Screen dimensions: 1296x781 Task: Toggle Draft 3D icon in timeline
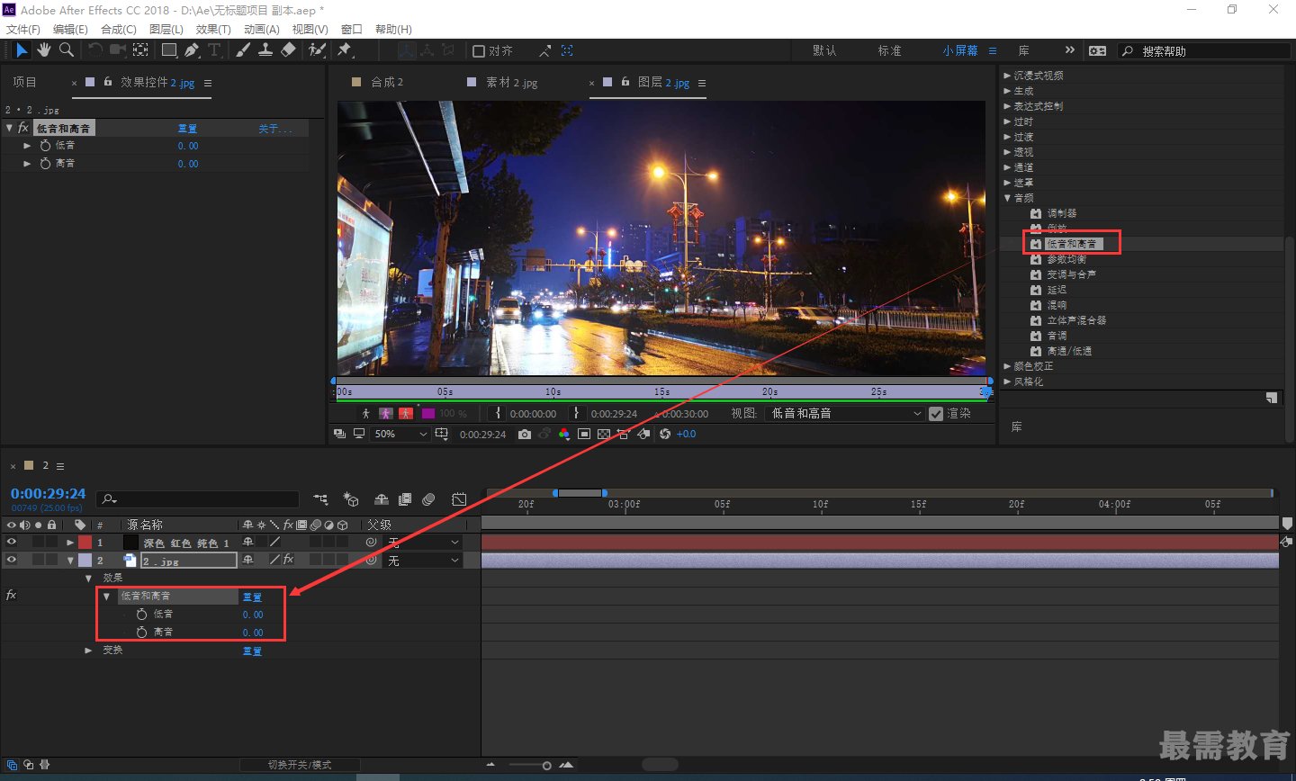point(351,499)
